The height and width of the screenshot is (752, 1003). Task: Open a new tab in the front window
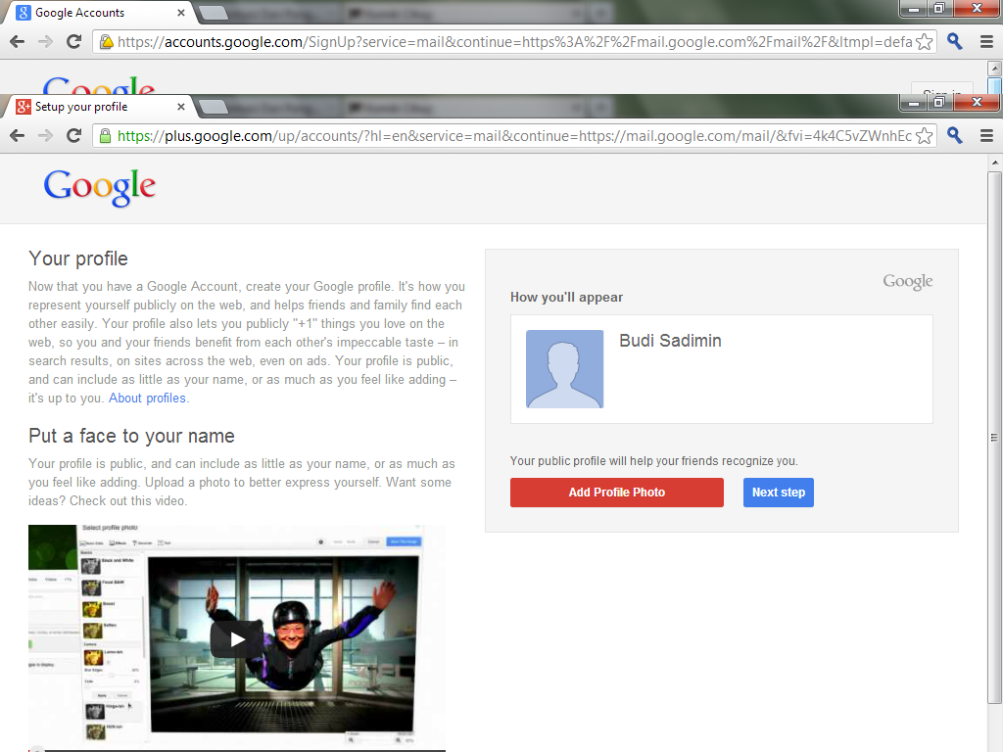pos(214,107)
